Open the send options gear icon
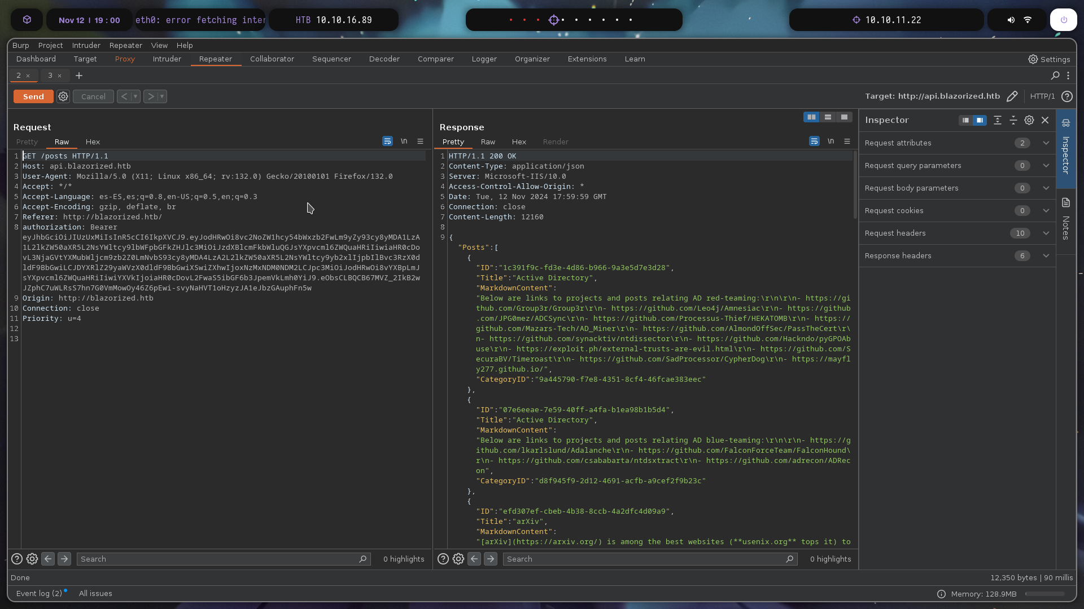 coord(63,96)
